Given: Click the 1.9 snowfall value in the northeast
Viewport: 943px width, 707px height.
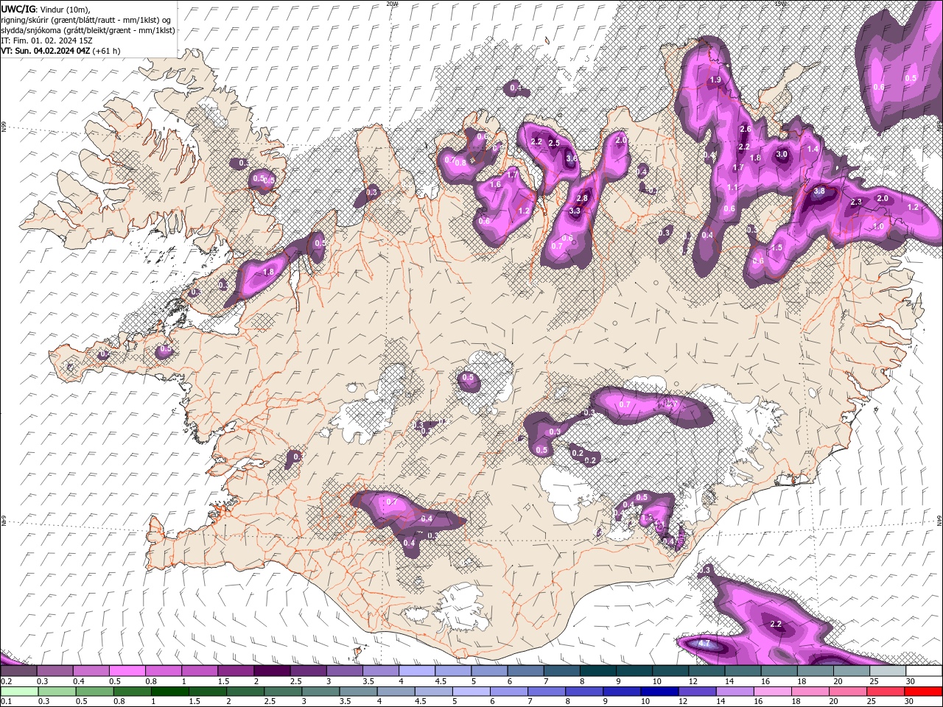Looking at the screenshot, I should 715,80.
